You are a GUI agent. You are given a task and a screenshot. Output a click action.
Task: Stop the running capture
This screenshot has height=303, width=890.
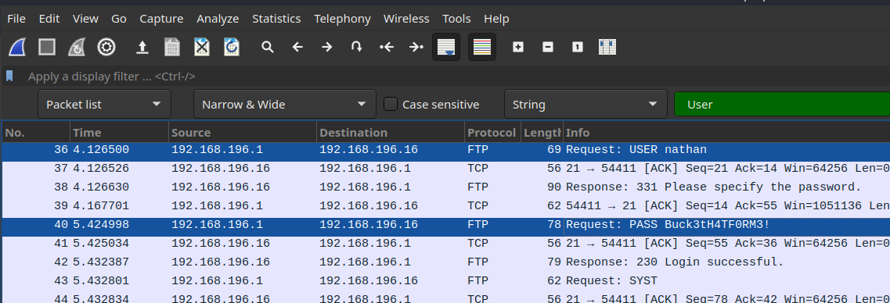(x=47, y=47)
